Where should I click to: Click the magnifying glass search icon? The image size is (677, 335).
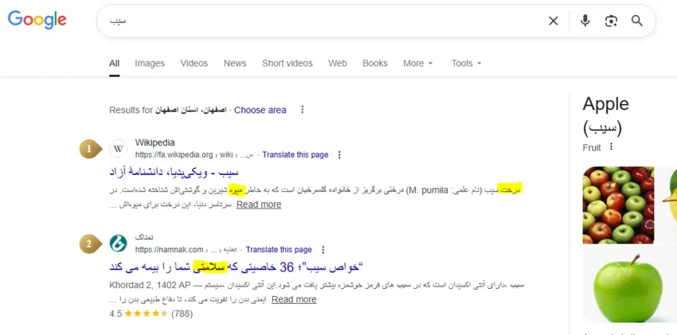click(x=637, y=21)
